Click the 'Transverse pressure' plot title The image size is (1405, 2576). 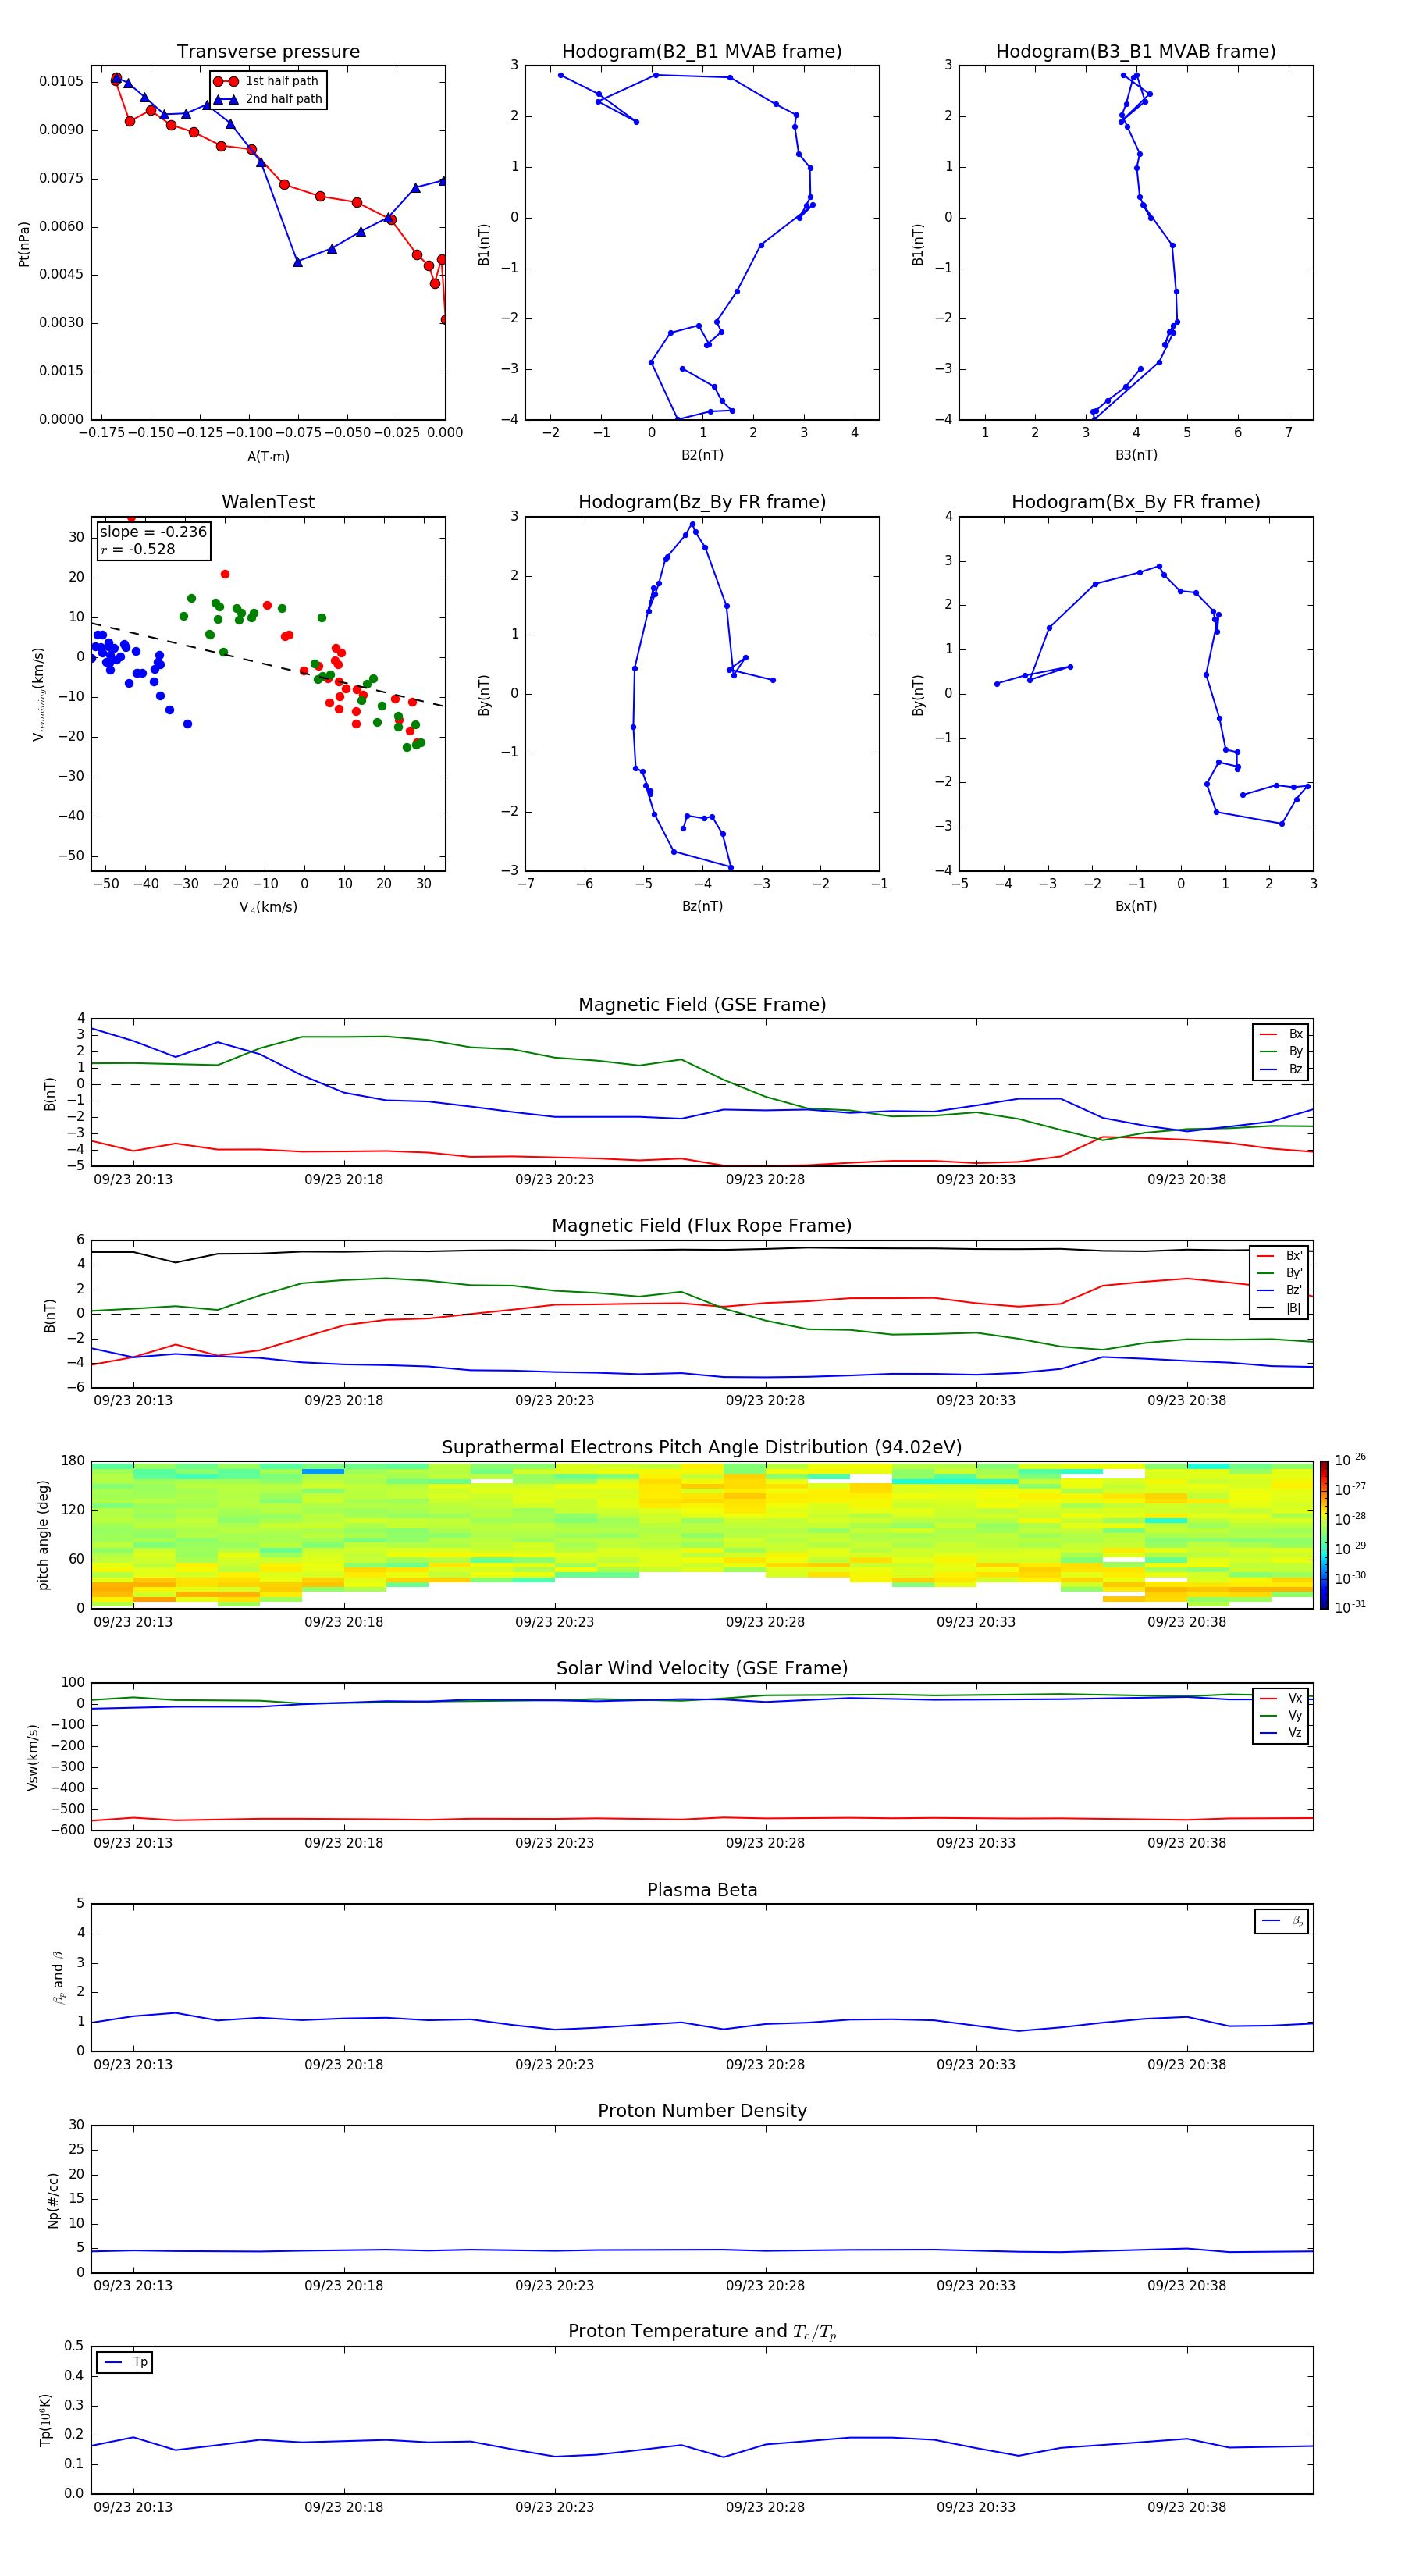click(268, 51)
